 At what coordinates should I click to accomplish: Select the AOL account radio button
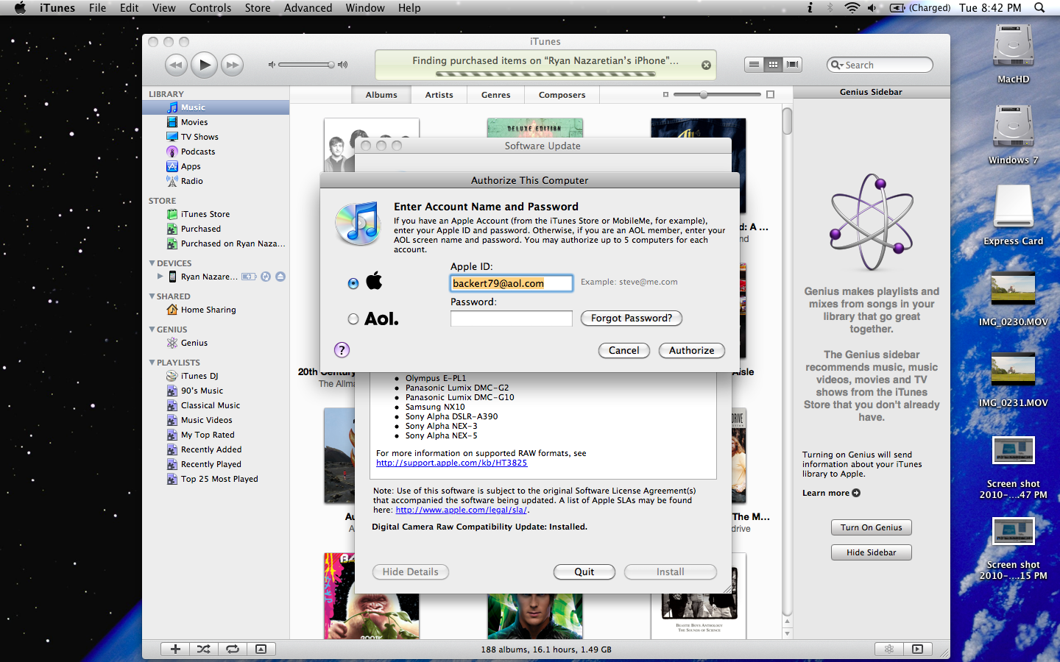[x=353, y=318]
